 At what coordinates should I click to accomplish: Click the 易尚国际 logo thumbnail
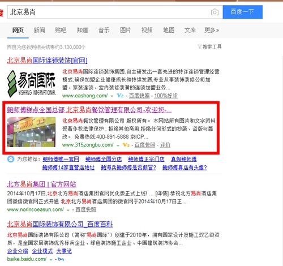point(31,84)
